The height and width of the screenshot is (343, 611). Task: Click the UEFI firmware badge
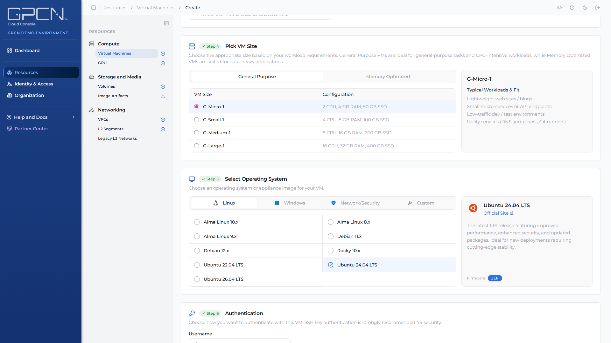495,278
